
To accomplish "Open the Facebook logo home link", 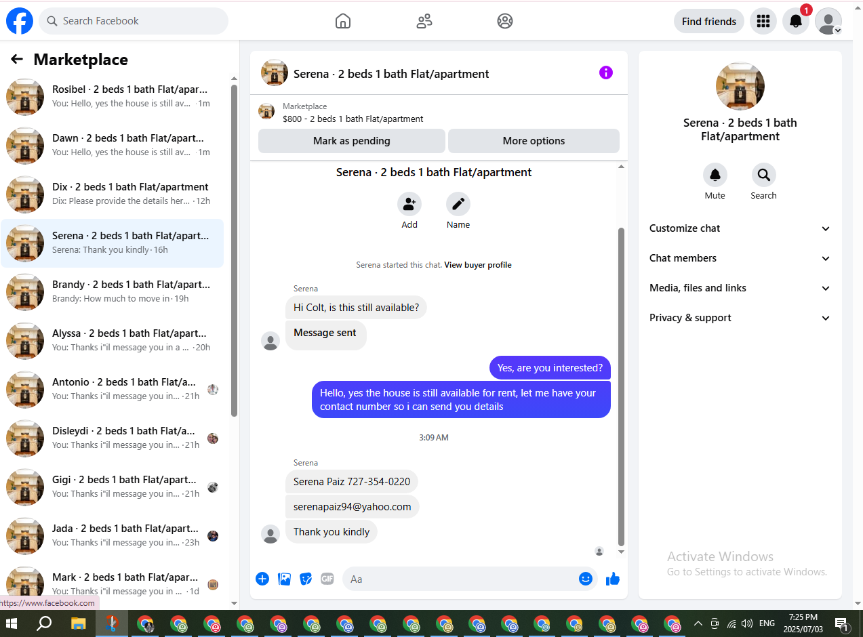I will tap(20, 21).
